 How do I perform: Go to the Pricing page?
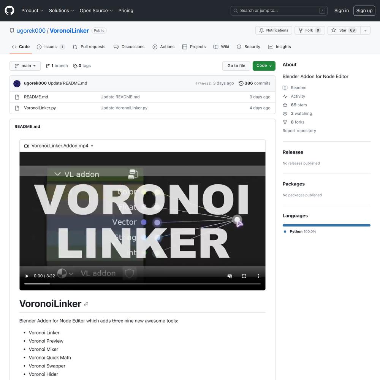(126, 11)
